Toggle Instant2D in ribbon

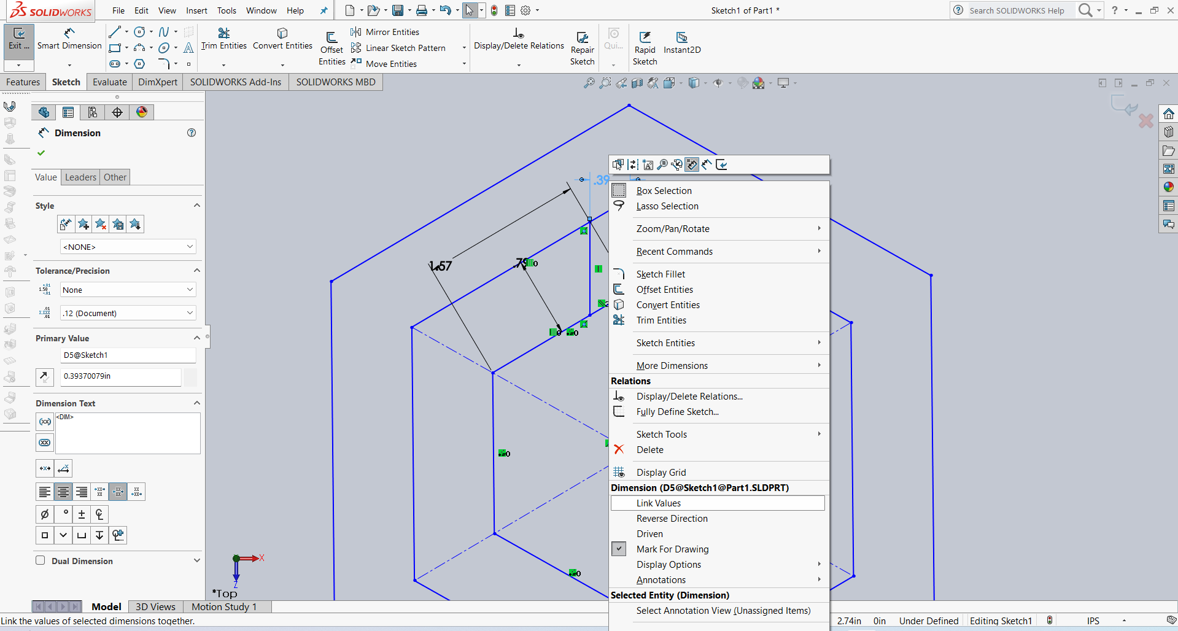[x=682, y=42]
